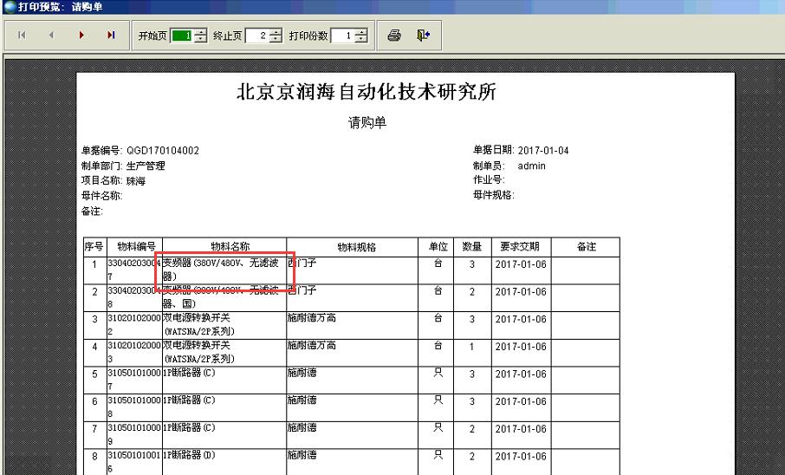This screenshot has width=785, height=475.
Task: Click the 物料名称 column header
Action: (224, 247)
